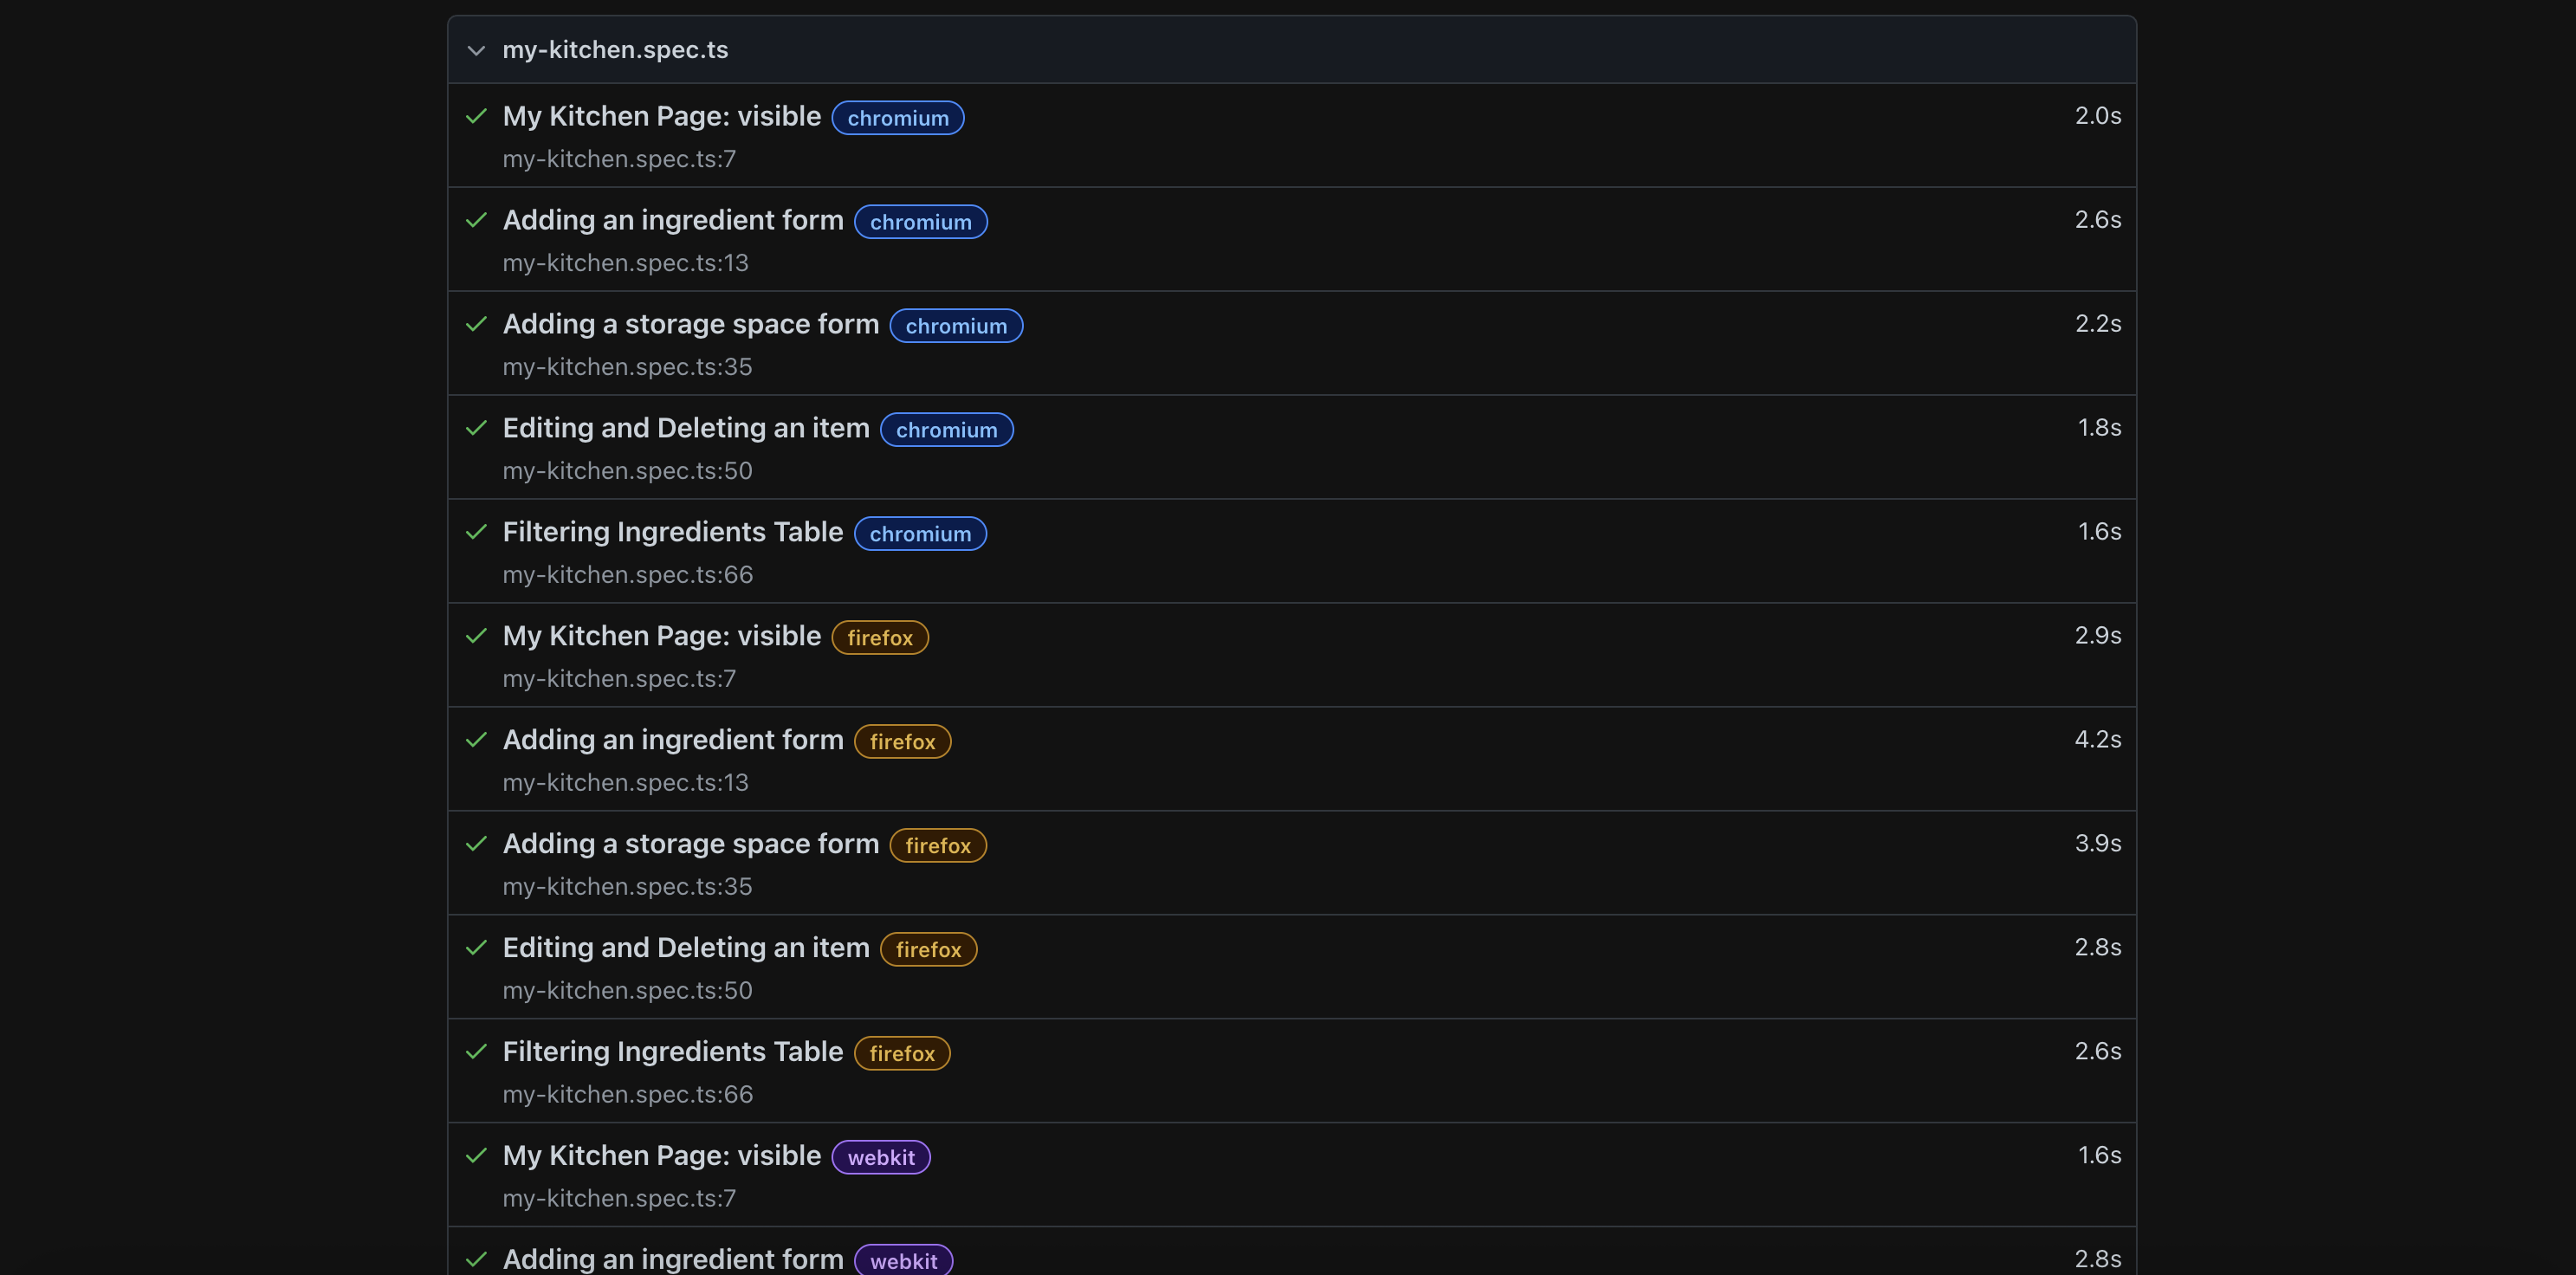Click the my-kitchen.spec.ts header title
Viewport: 2576px width, 1275px height.
coord(615,50)
